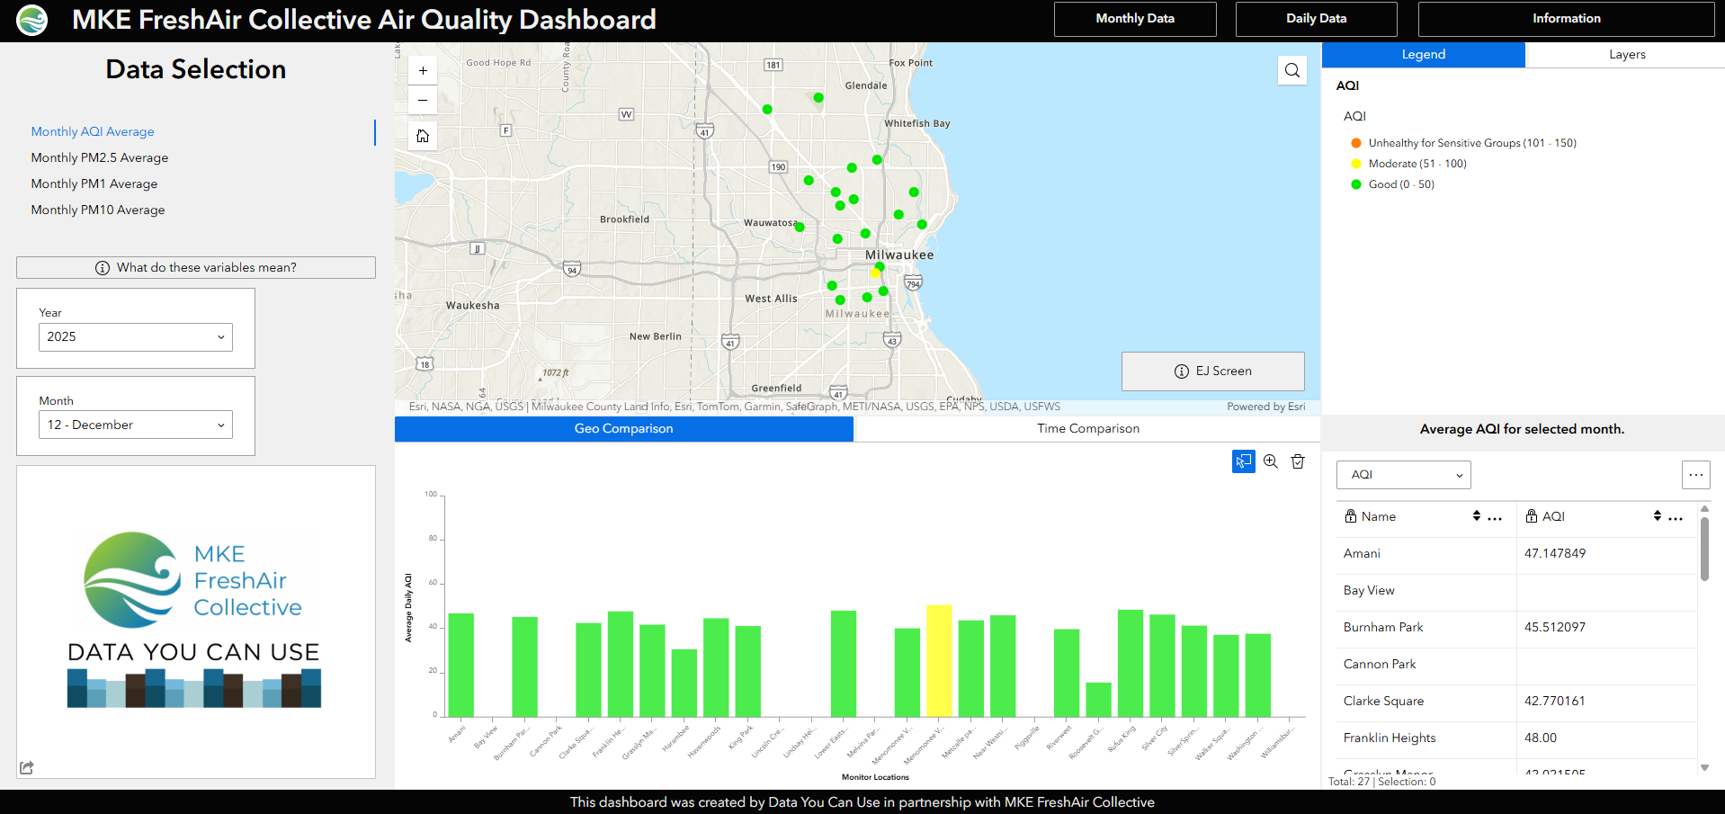
Task: Click the yellow Menomonee Valley bar
Action: 939,661
